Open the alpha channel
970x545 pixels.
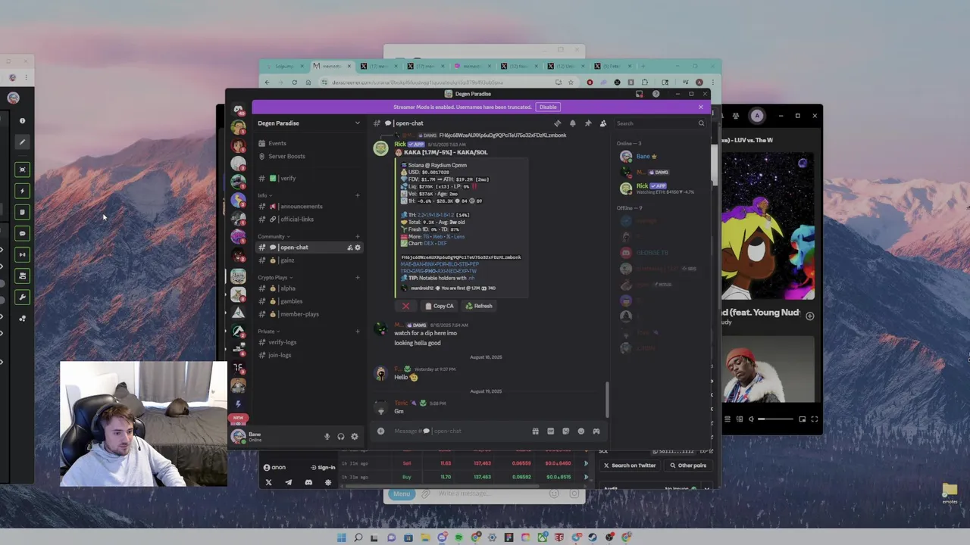(x=308, y=288)
